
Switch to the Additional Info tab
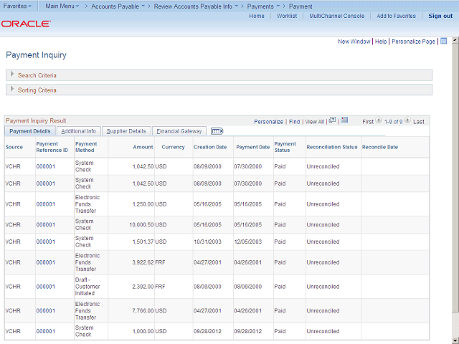coord(78,131)
